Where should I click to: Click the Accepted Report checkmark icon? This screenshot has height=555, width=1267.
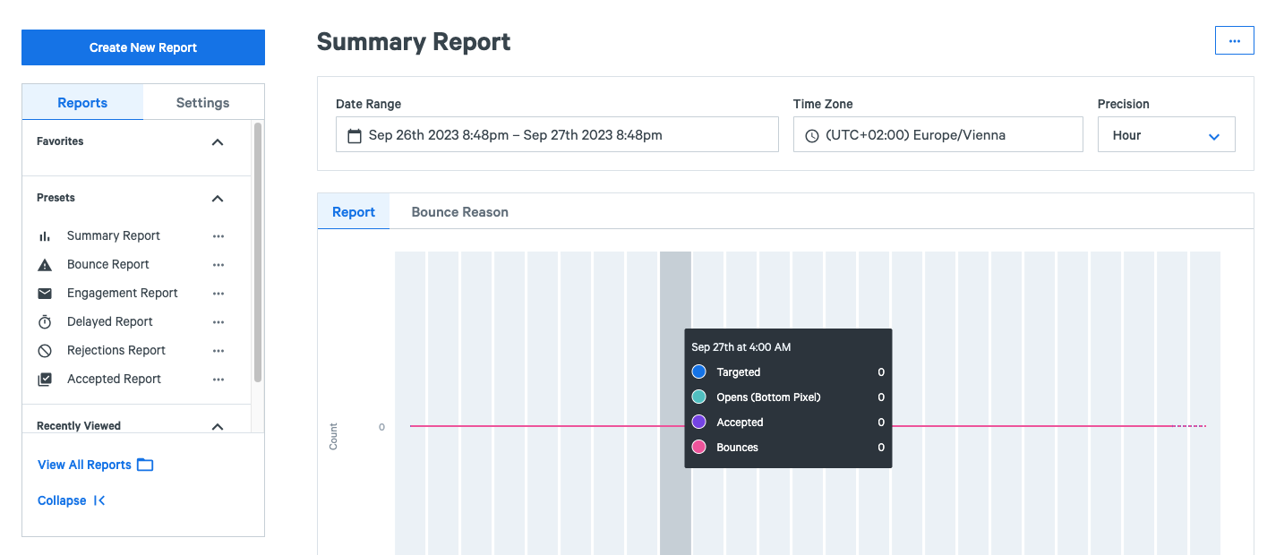coord(45,380)
